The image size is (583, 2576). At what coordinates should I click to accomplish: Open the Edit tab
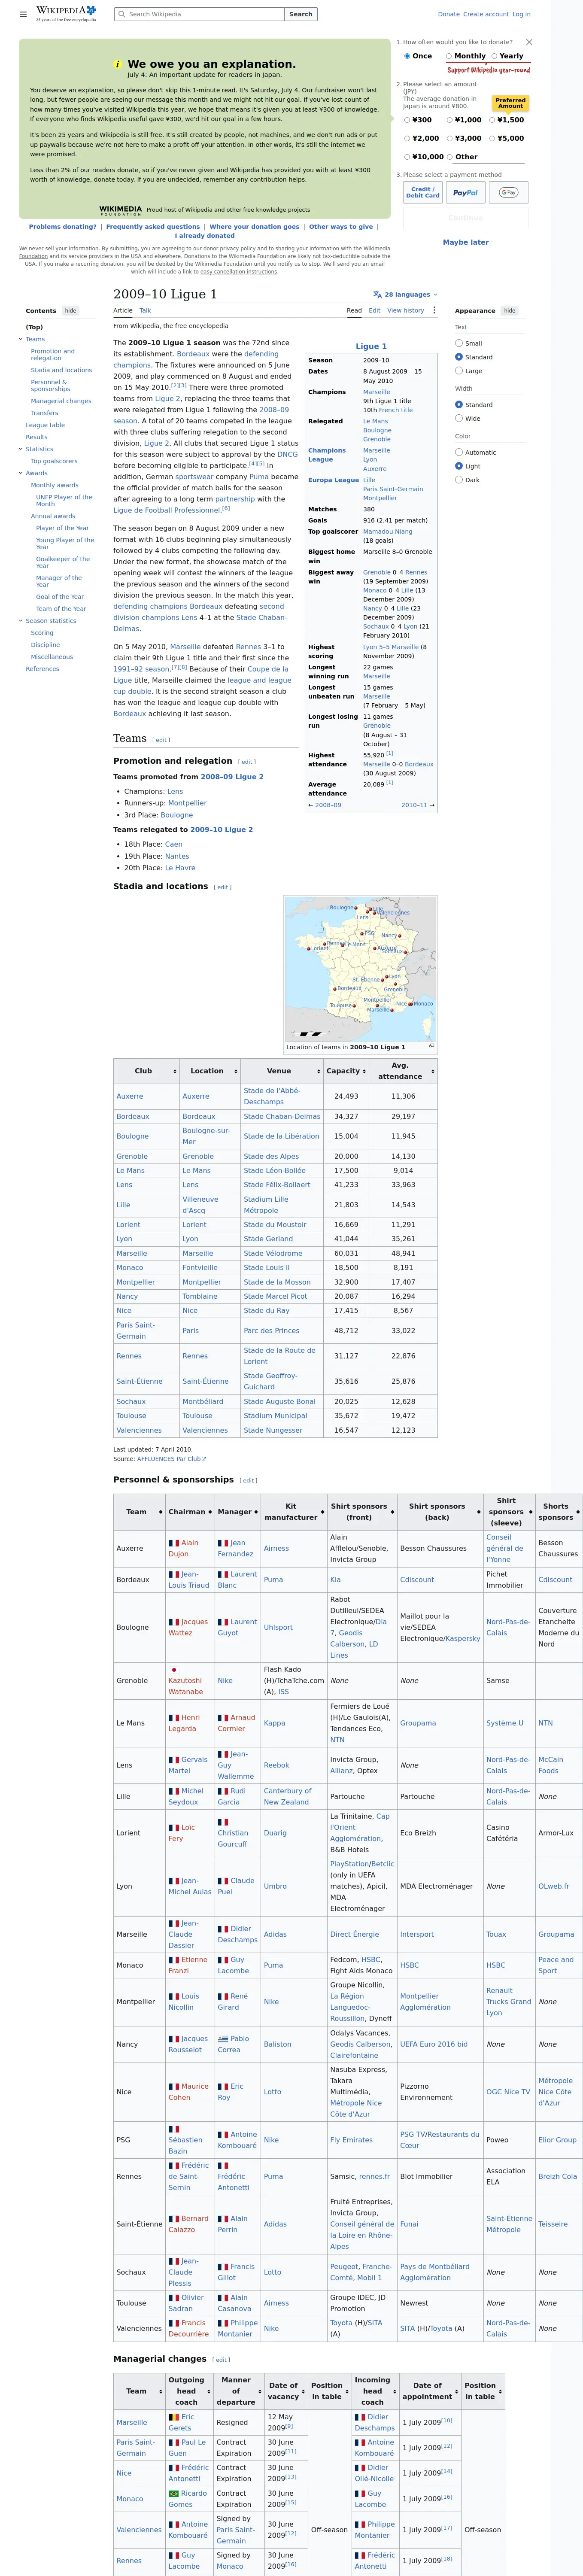[x=374, y=311]
